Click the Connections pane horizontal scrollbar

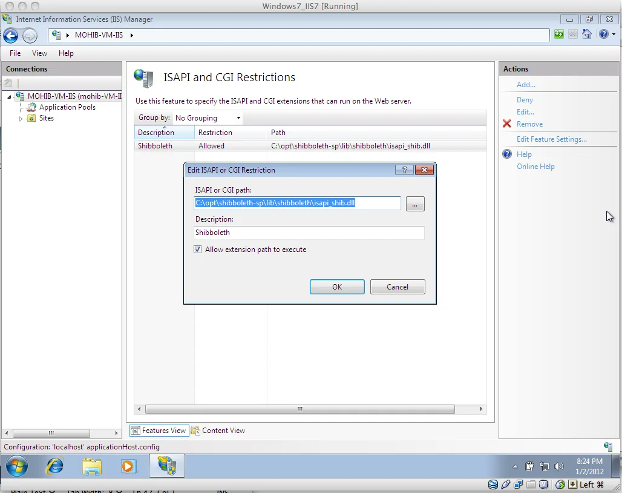[51, 433]
